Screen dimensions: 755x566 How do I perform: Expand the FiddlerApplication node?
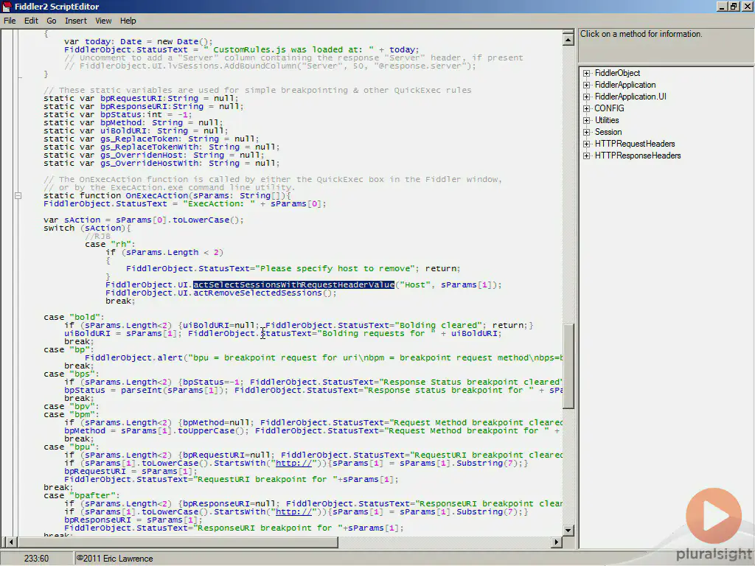click(586, 85)
